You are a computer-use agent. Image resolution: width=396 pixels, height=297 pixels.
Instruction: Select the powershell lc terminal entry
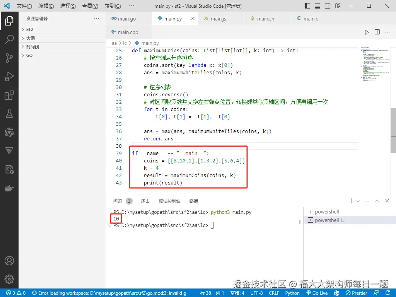350,220
